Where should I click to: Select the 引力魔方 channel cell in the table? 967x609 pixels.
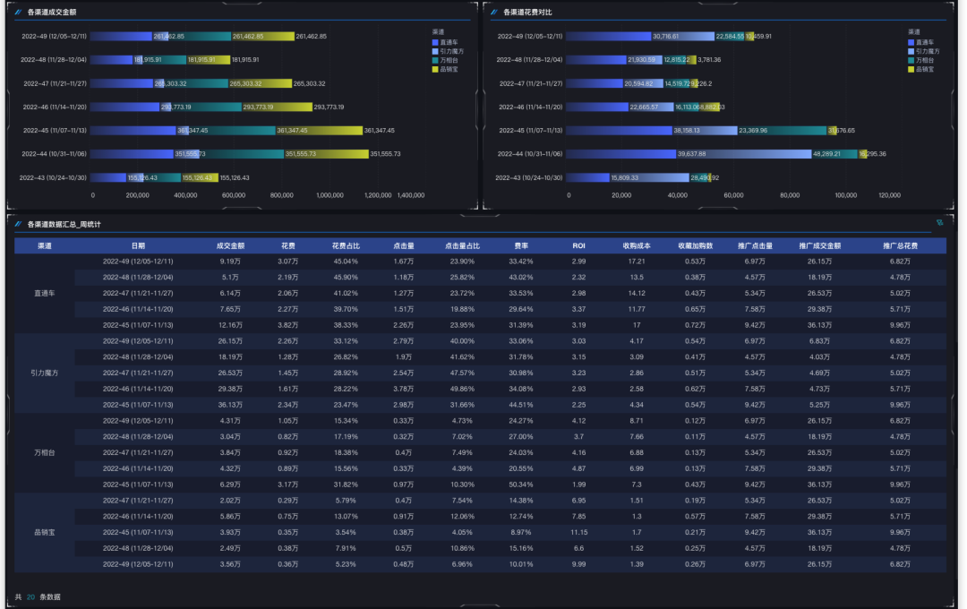pos(45,373)
